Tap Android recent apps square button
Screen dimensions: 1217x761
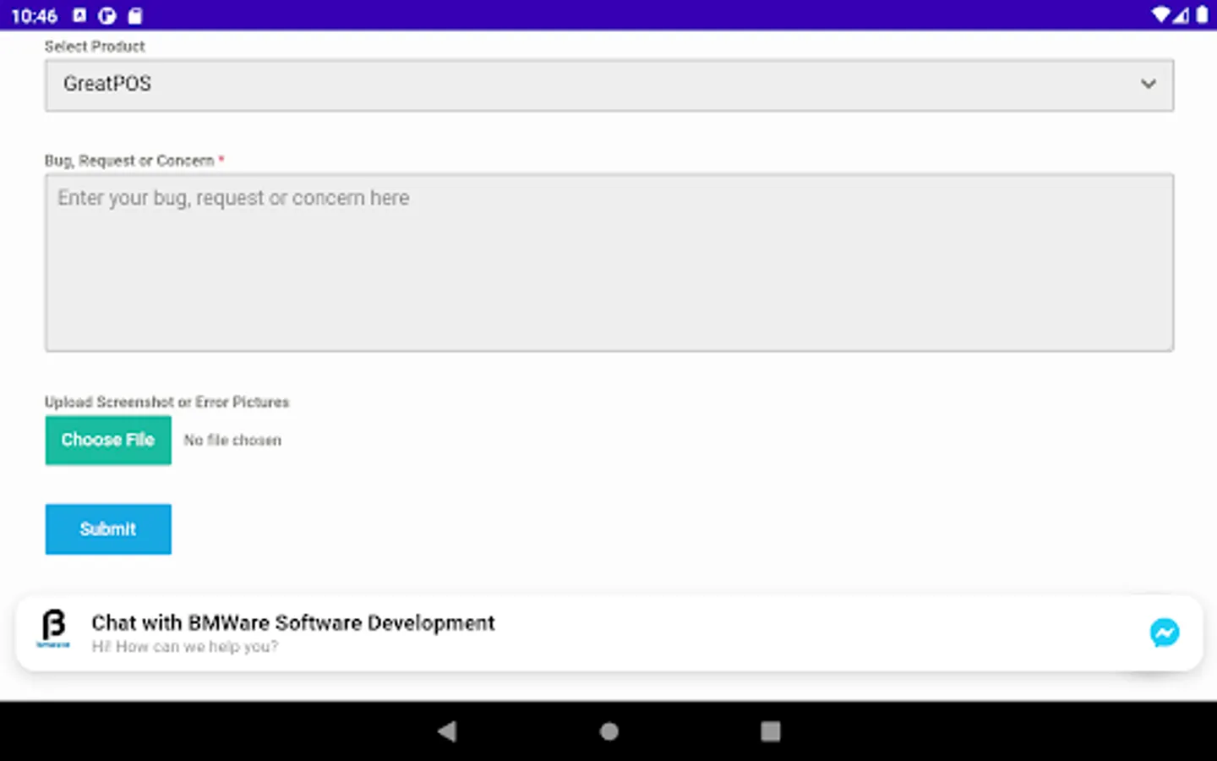coord(770,731)
